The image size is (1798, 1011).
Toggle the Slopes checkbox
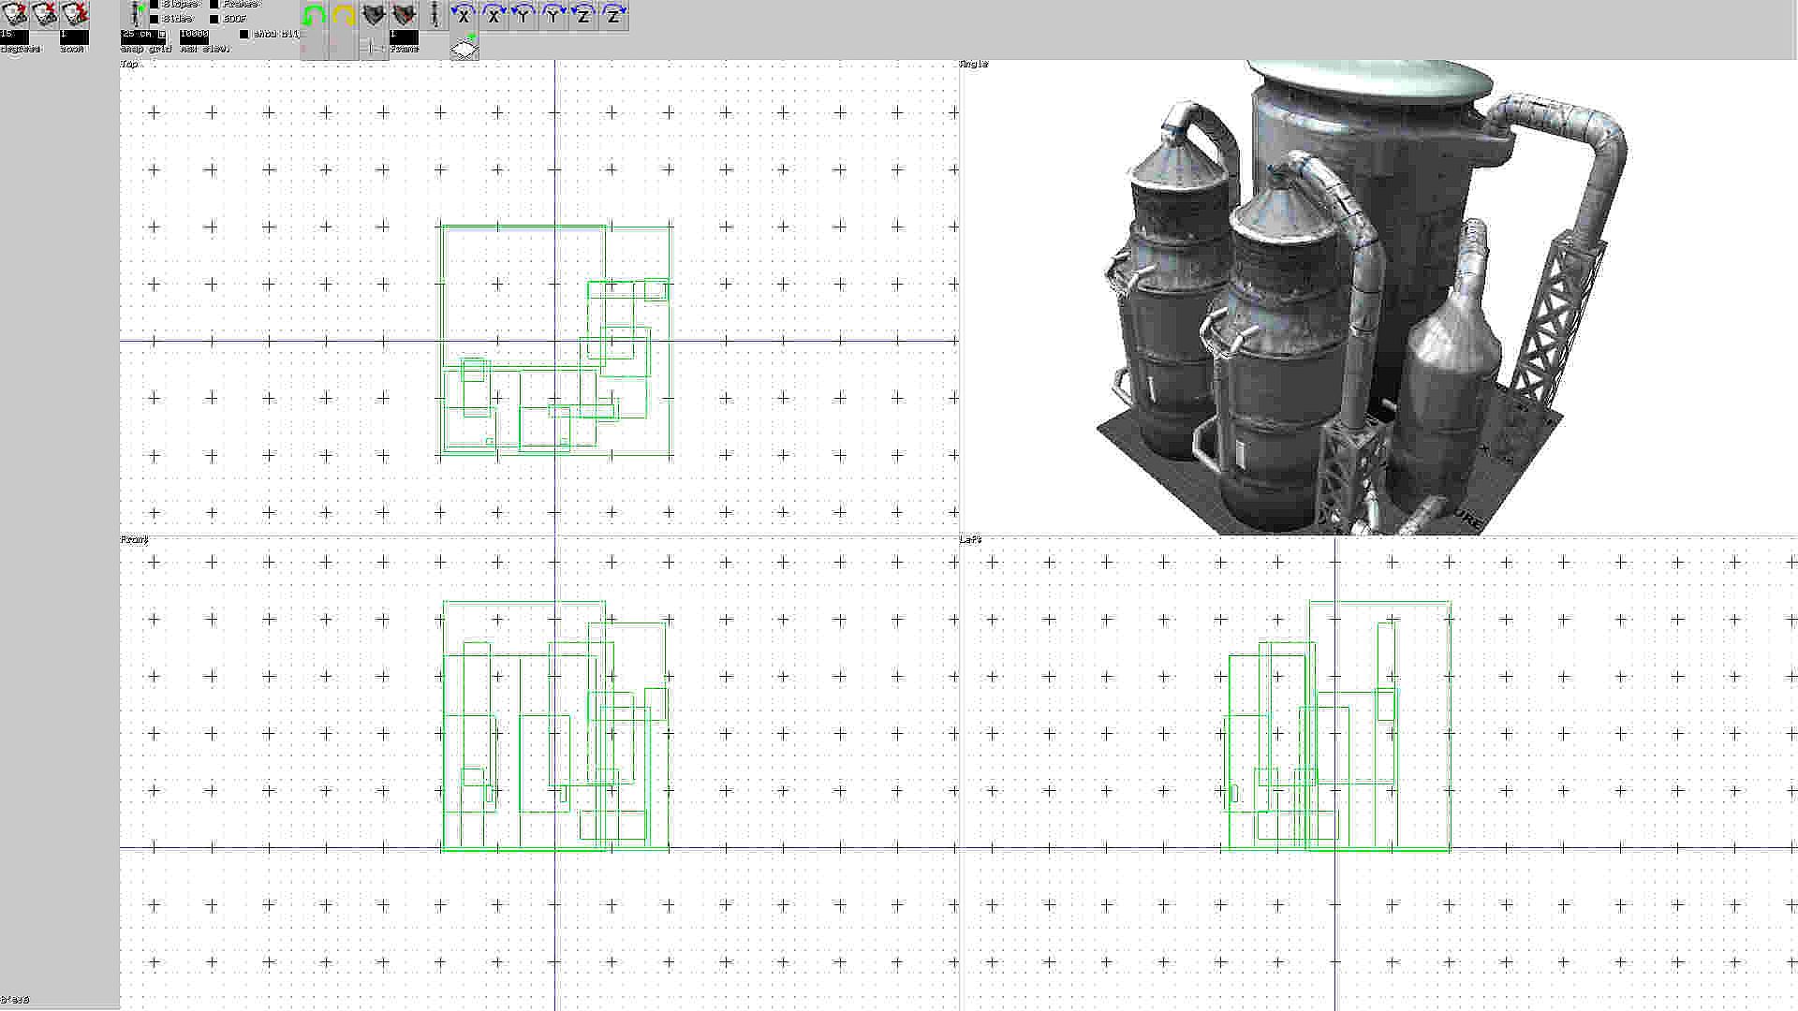(155, 5)
